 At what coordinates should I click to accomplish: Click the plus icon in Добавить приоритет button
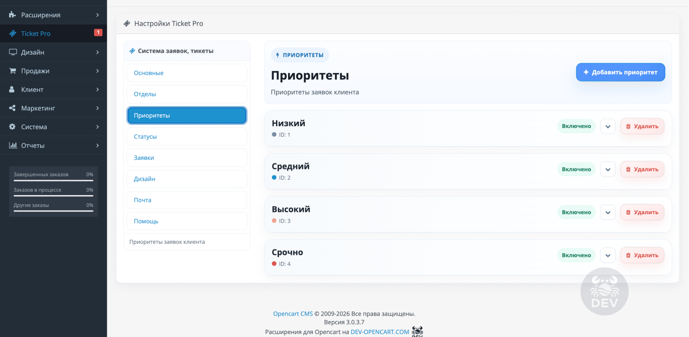coord(586,72)
